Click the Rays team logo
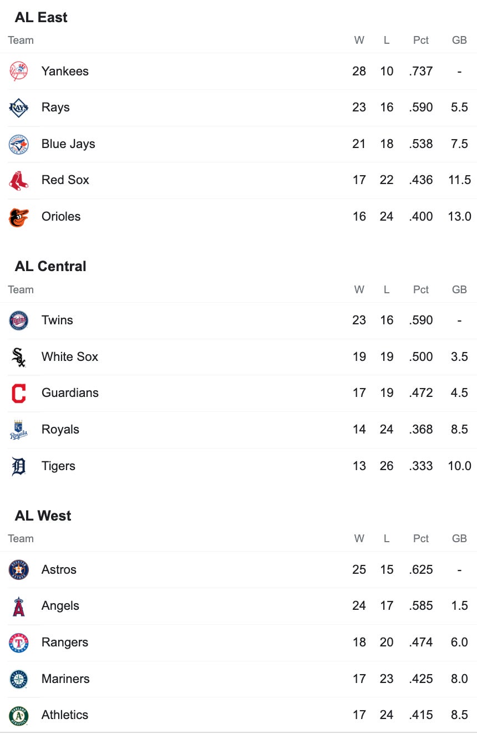Viewport: 477px width, 734px height. point(19,108)
